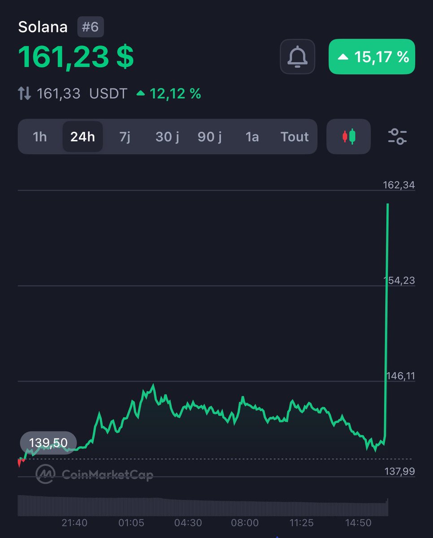Open chart settings sliders icon
Image resolution: width=433 pixels, height=538 pixels.
(397, 136)
